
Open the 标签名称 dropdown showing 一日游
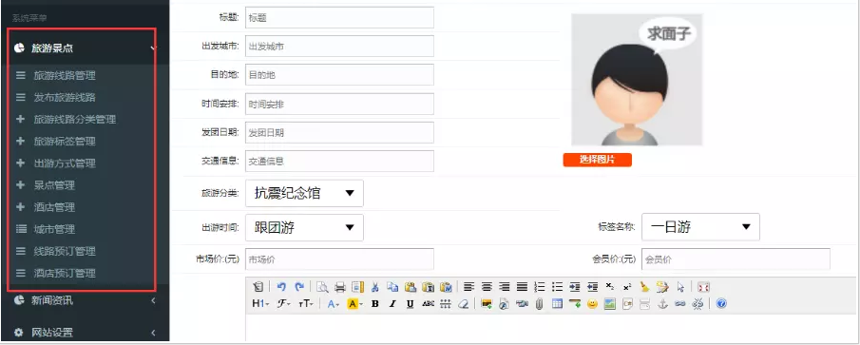pyautogui.click(x=700, y=226)
